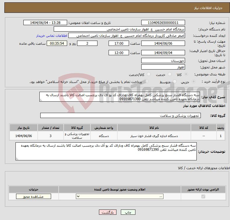Toggle الزامی بودن ارائه مجوز checkbox

(x=203, y=197)
